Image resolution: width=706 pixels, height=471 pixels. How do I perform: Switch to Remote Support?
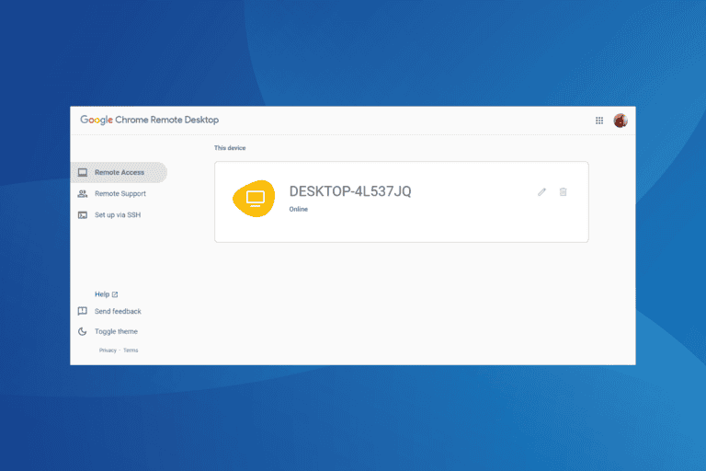120,194
